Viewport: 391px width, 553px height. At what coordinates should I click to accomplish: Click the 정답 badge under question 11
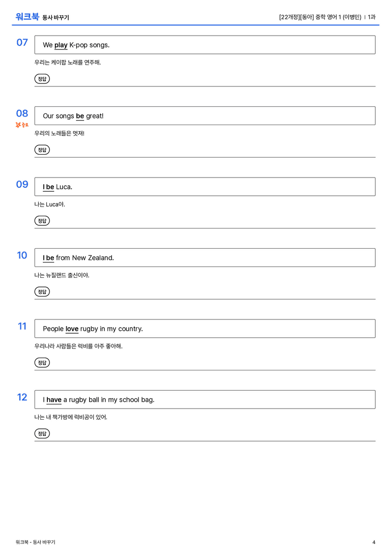click(42, 362)
